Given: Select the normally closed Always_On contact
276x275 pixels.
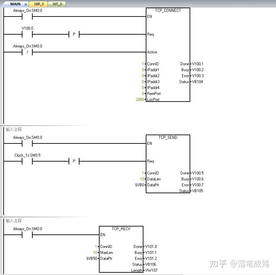Looking at the screenshot, I should click(27, 52).
